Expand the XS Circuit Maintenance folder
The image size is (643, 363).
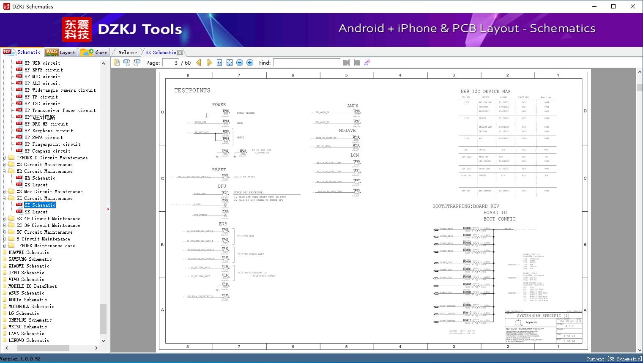pyautogui.click(x=5, y=164)
